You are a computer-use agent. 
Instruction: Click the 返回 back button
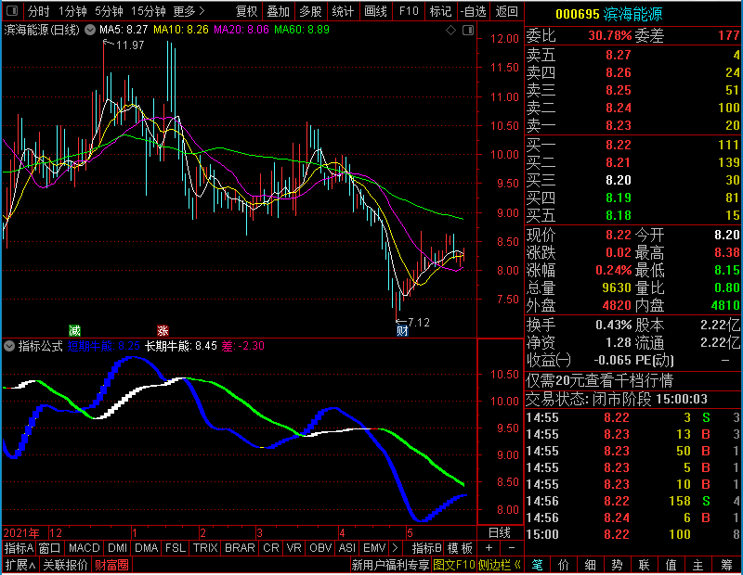(x=506, y=11)
